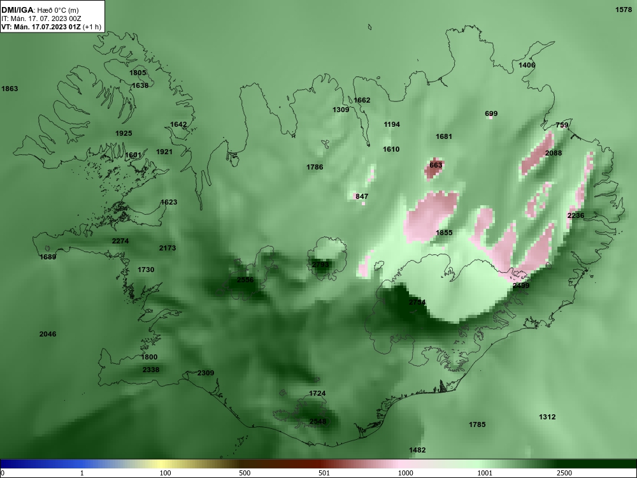
Task: Click the yellow section of the color scale
Action: click(x=161, y=464)
